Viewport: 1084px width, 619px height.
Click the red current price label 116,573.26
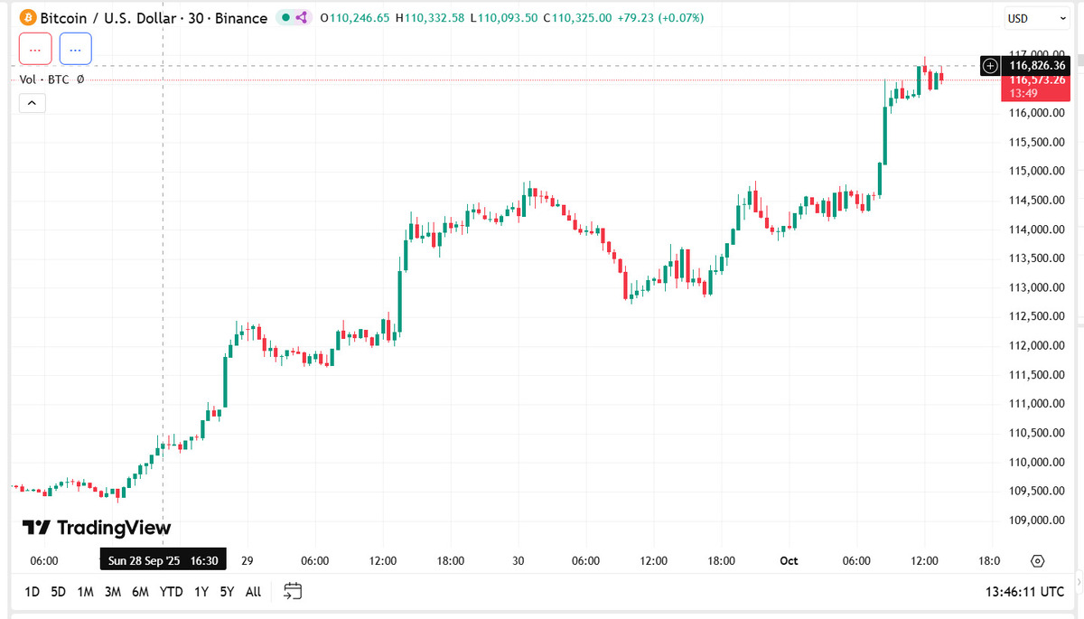[x=1035, y=80]
